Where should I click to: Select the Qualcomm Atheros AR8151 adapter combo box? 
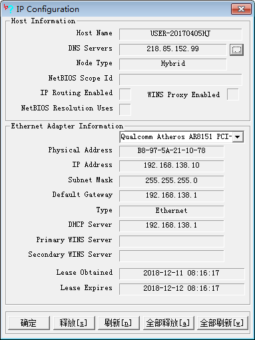pos(182,136)
